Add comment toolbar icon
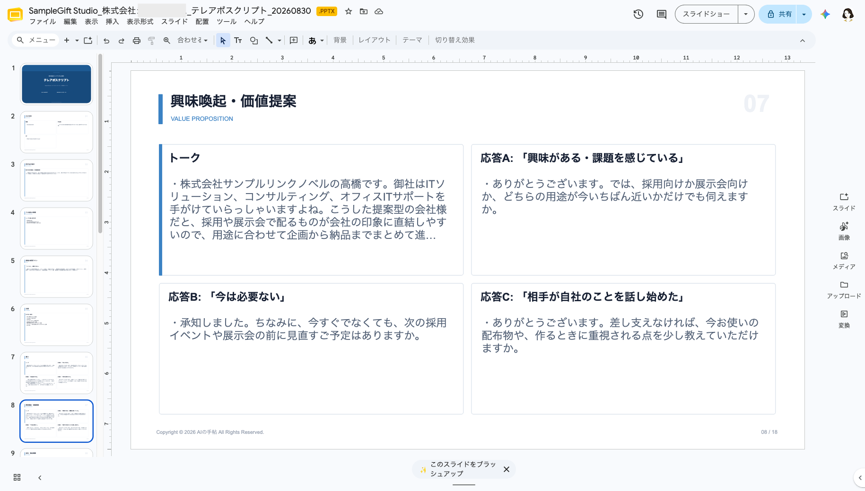Image resolution: width=865 pixels, height=491 pixels. pyautogui.click(x=294, y=41)
